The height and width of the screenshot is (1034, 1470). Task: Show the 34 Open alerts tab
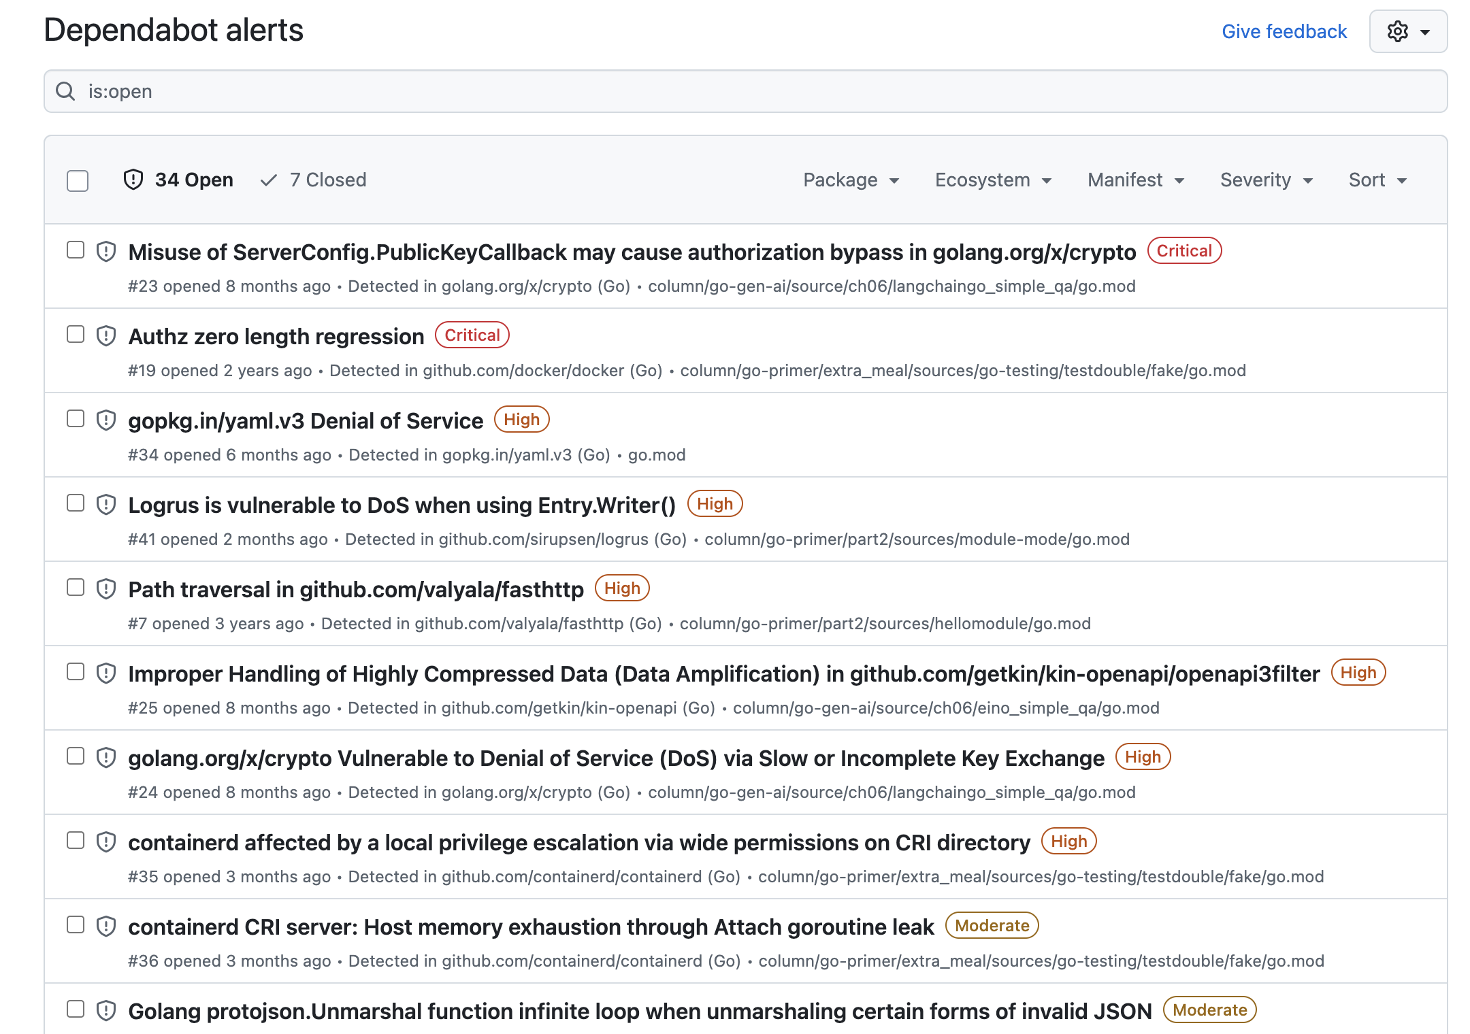coord(178,180)
